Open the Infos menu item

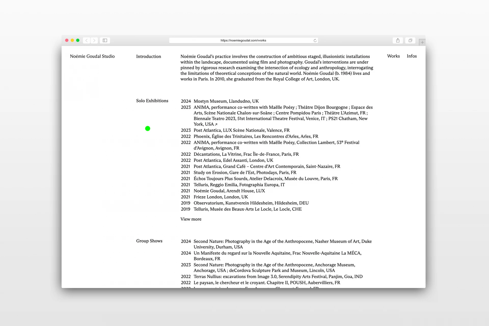click(412, 56)
